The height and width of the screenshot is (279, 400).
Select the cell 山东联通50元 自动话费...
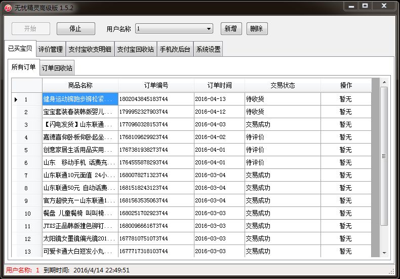point(80,188)
